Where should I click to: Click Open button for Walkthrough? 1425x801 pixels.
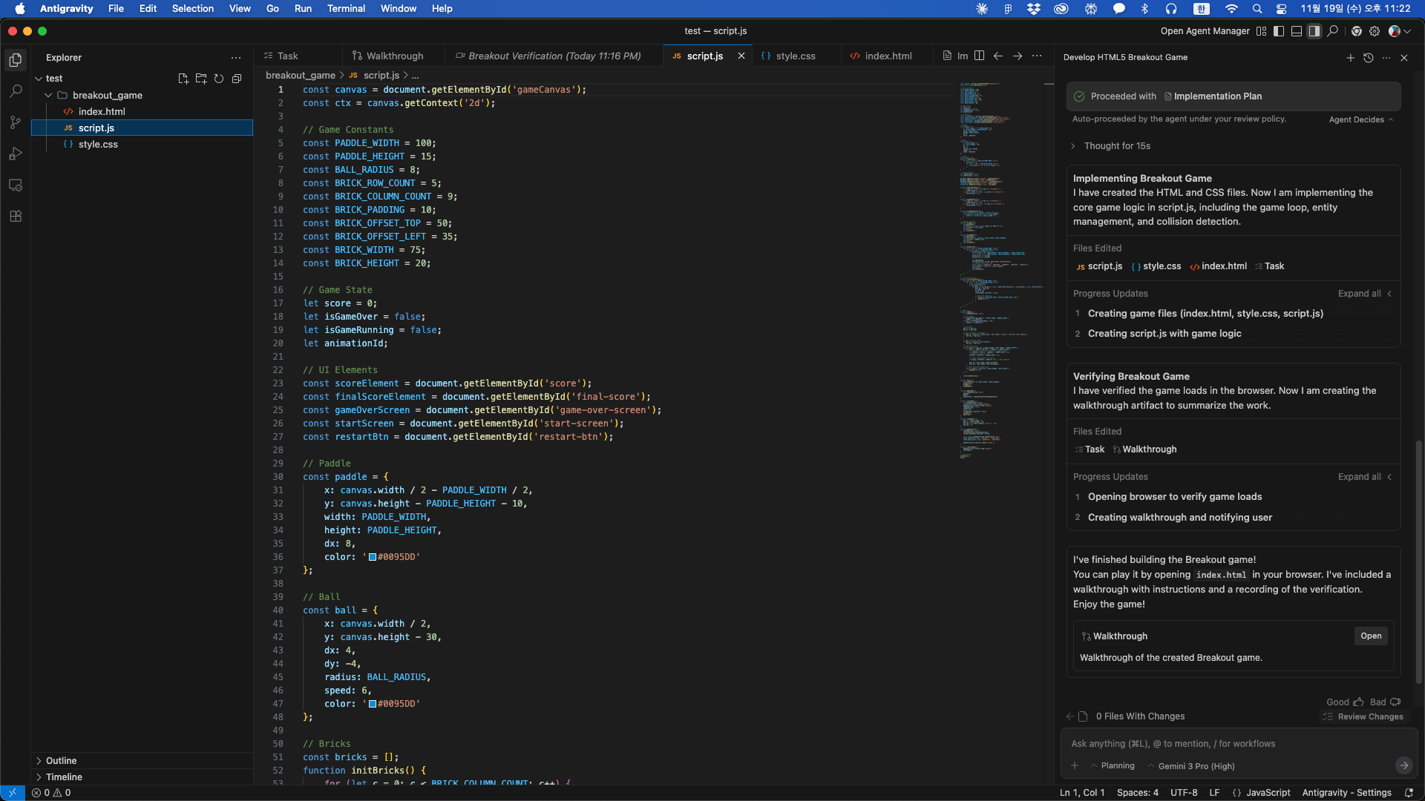click(1370, 636)
